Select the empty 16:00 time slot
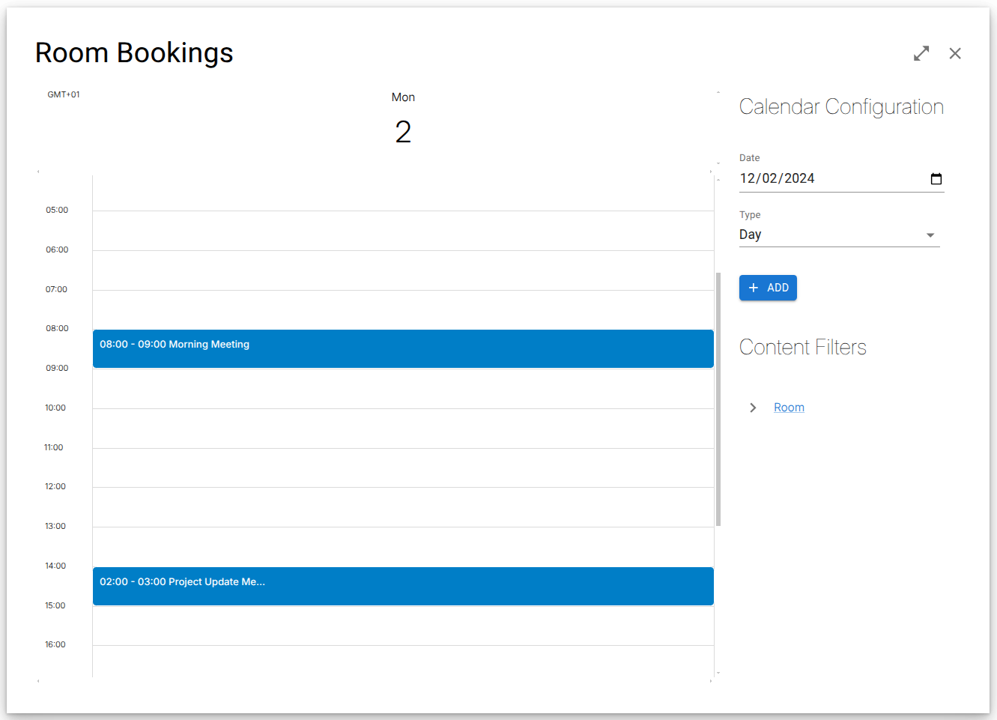Image resolution: width=997 pixels, height=720 pixels. (403, 661)
